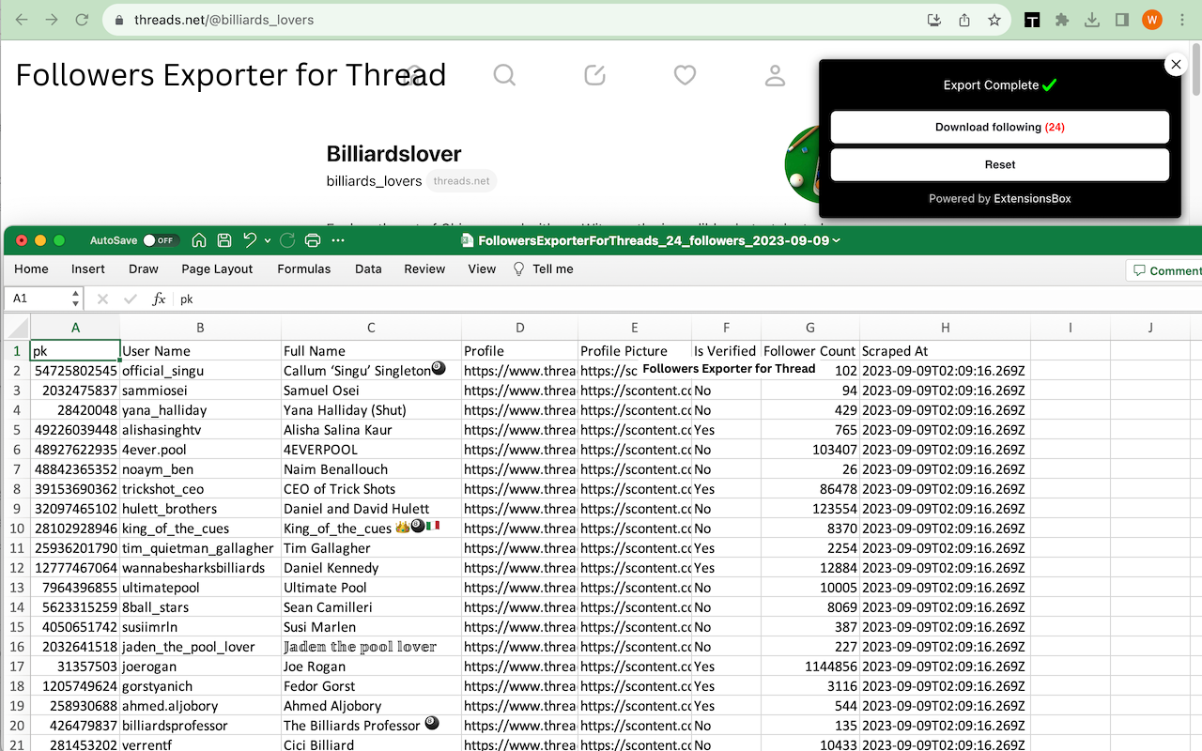Undo the last action in Excel
This screenshot has height=751, width=1202.
(250, 240)
